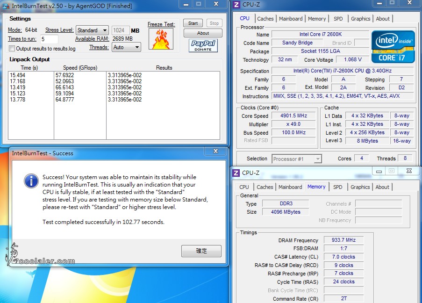Click the PayPal Donate icon
The image size is (422, 303).
pos(203,45)
